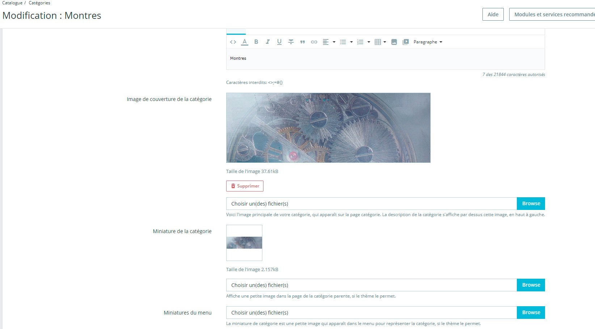Open the source code view icon
This screenshot has height=329, width=595.
point(233,42)
